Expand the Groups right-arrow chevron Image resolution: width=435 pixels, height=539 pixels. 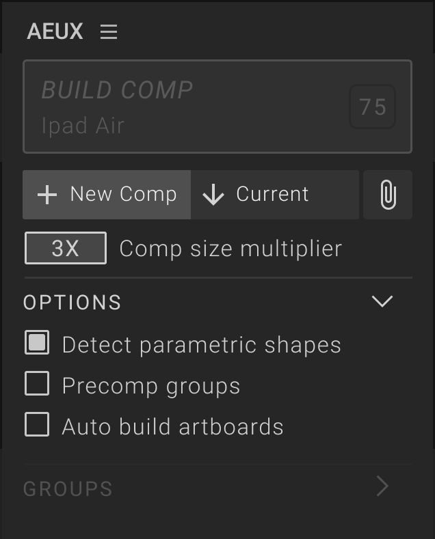382,486
